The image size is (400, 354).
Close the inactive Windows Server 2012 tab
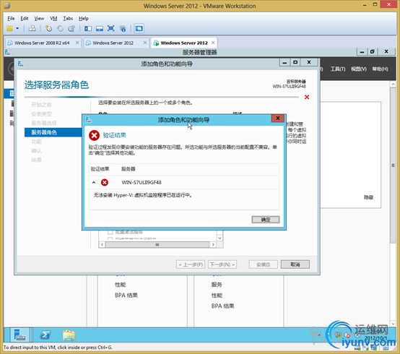(x=145, y=43)
